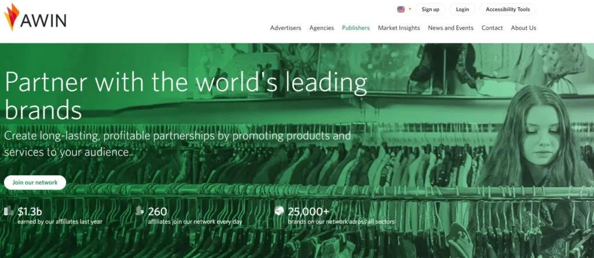Click the coin stack icon beside $1.3b
The image size is (594, 258).
pyautogui.click(x=9, y=211)
